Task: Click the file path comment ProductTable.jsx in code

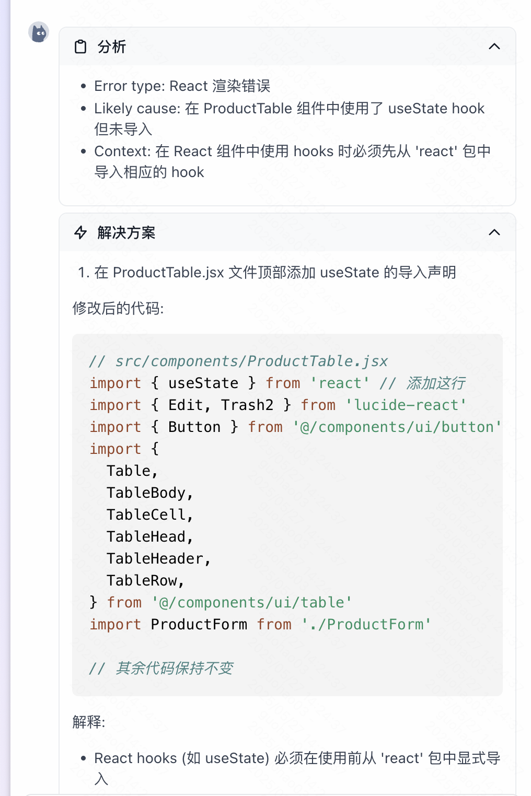Action: click(238, 361)
